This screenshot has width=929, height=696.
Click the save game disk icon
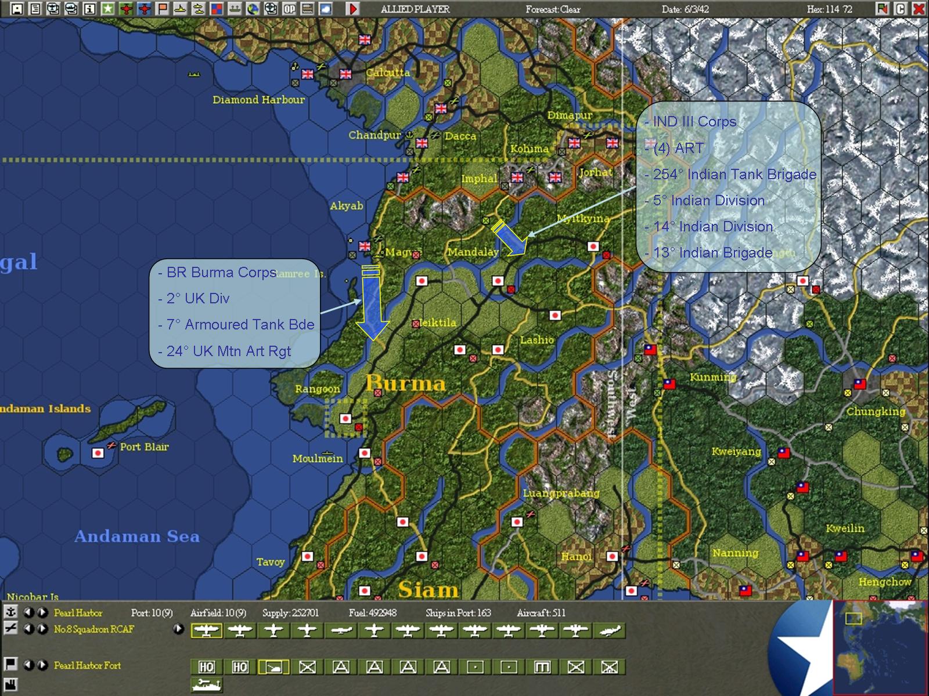[17, 9]
